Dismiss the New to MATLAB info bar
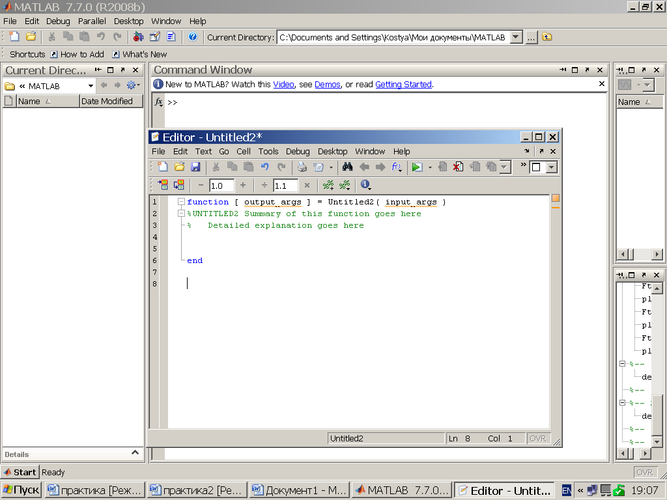Image resolution: width=667 pixels, height=500 pixels. [x=601, y=84]
